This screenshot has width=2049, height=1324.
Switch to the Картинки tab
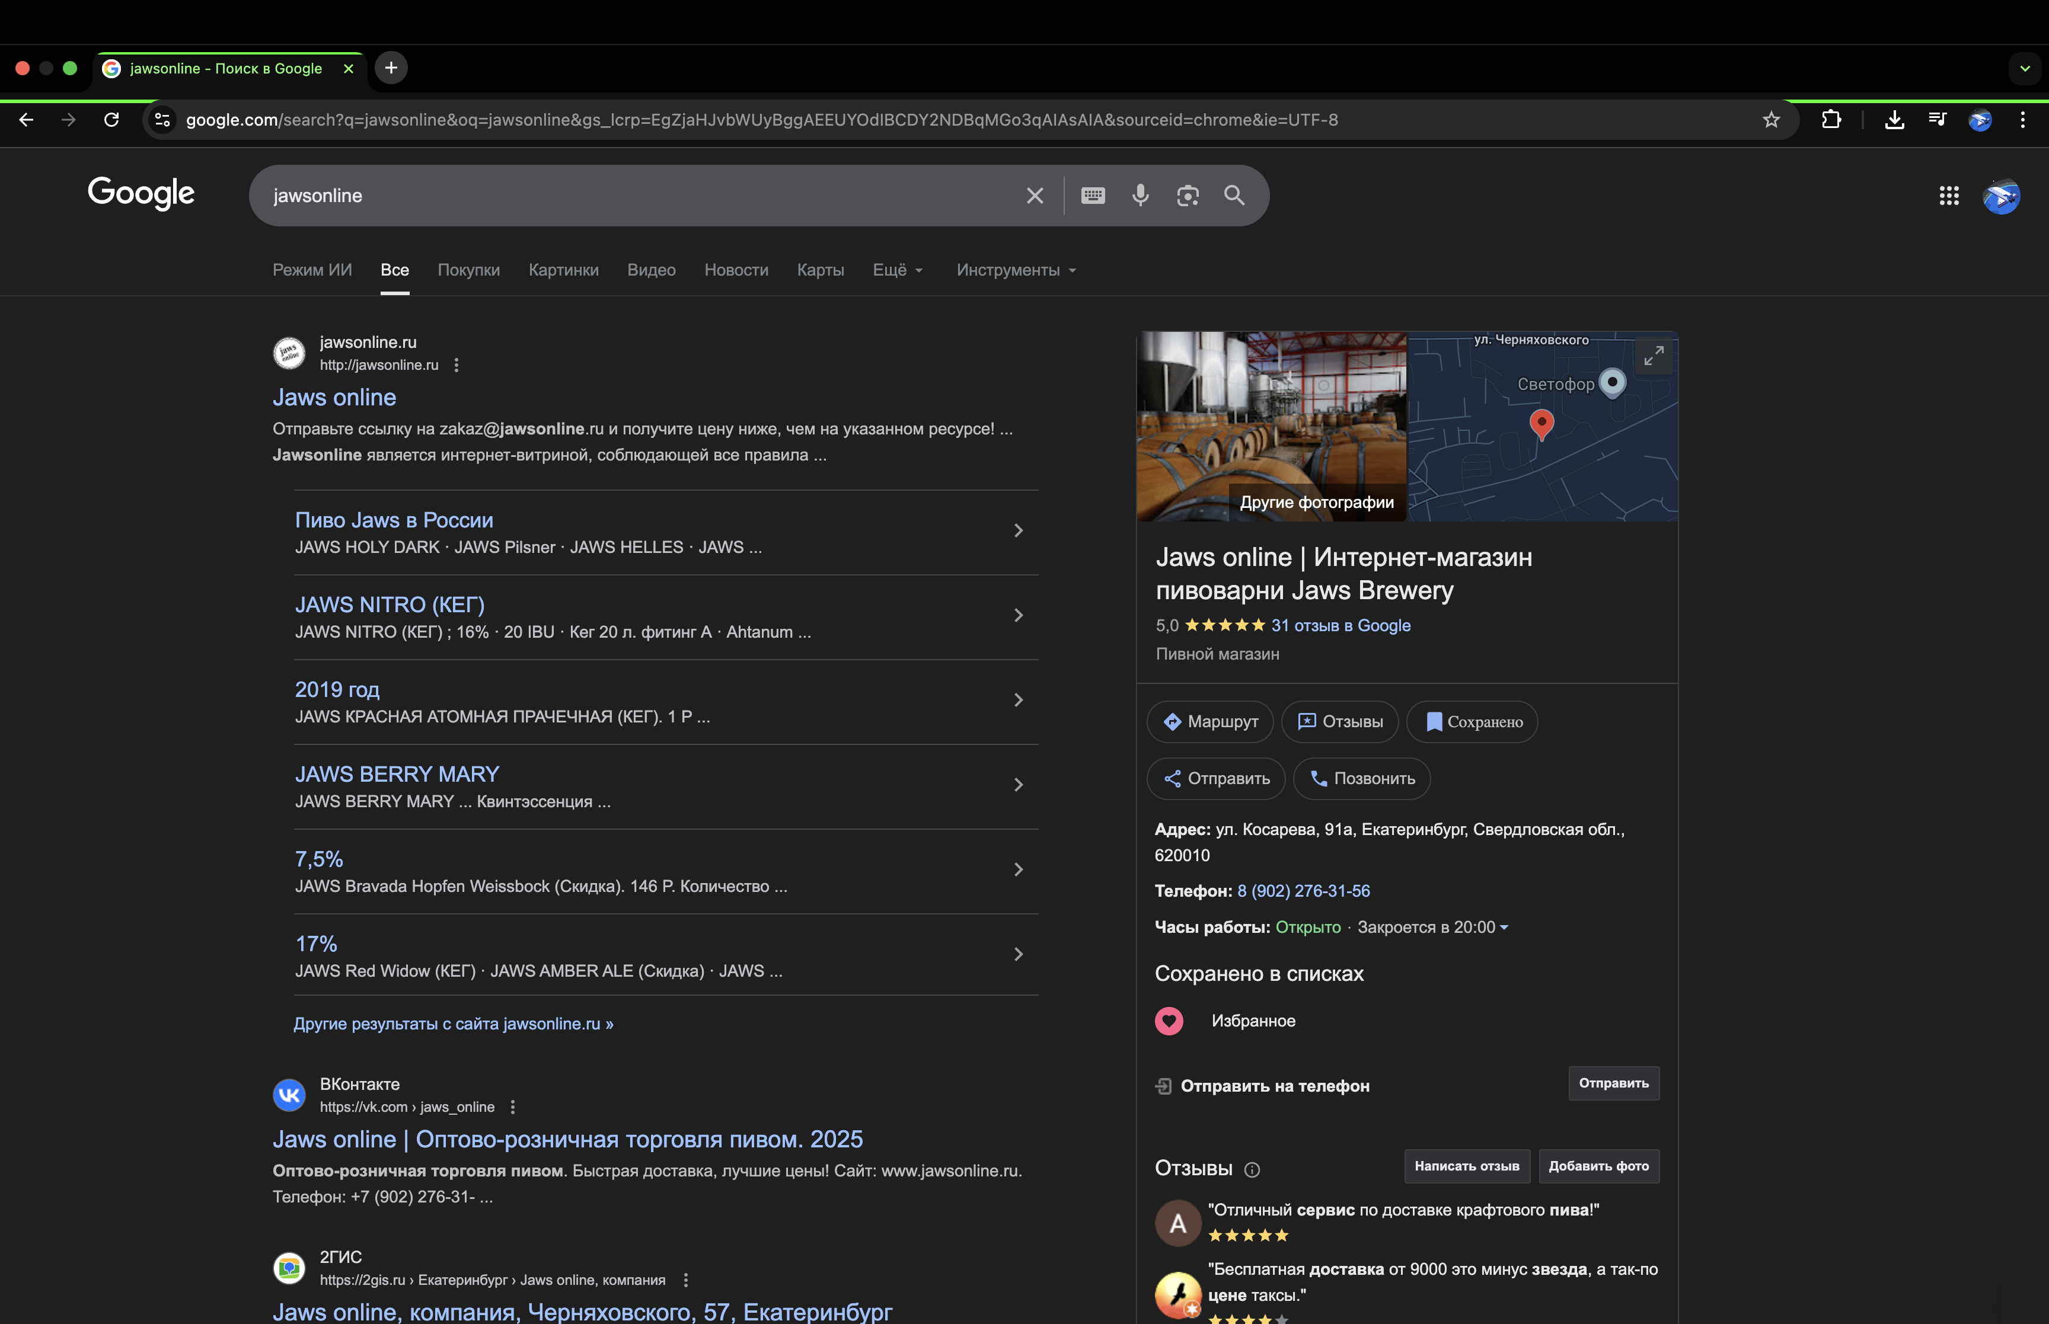pos(563,270)
